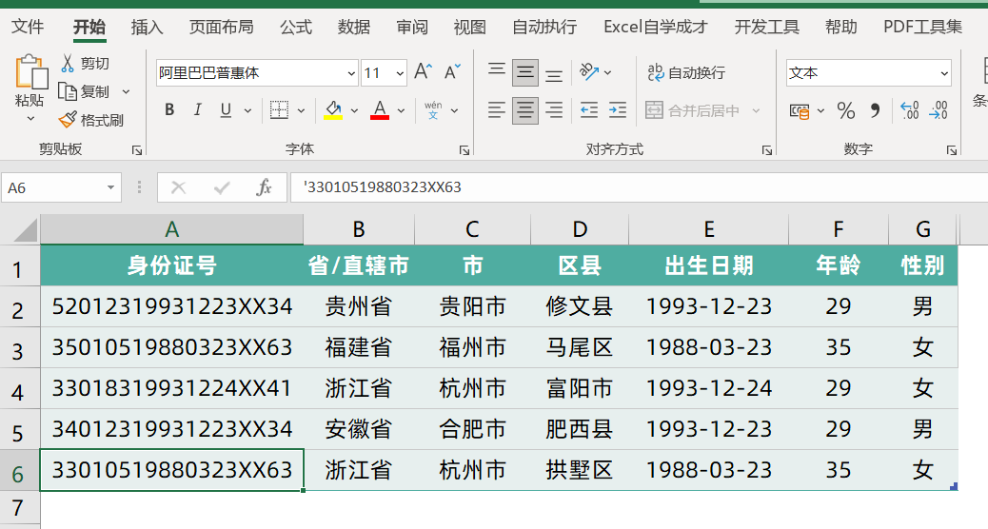Switch to the 公式 Formulas tab
The width and height of the screenshot is (988, 529).
tap(295, 27)
